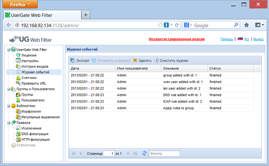Click the Помощь help link

[x=226, y=39]
